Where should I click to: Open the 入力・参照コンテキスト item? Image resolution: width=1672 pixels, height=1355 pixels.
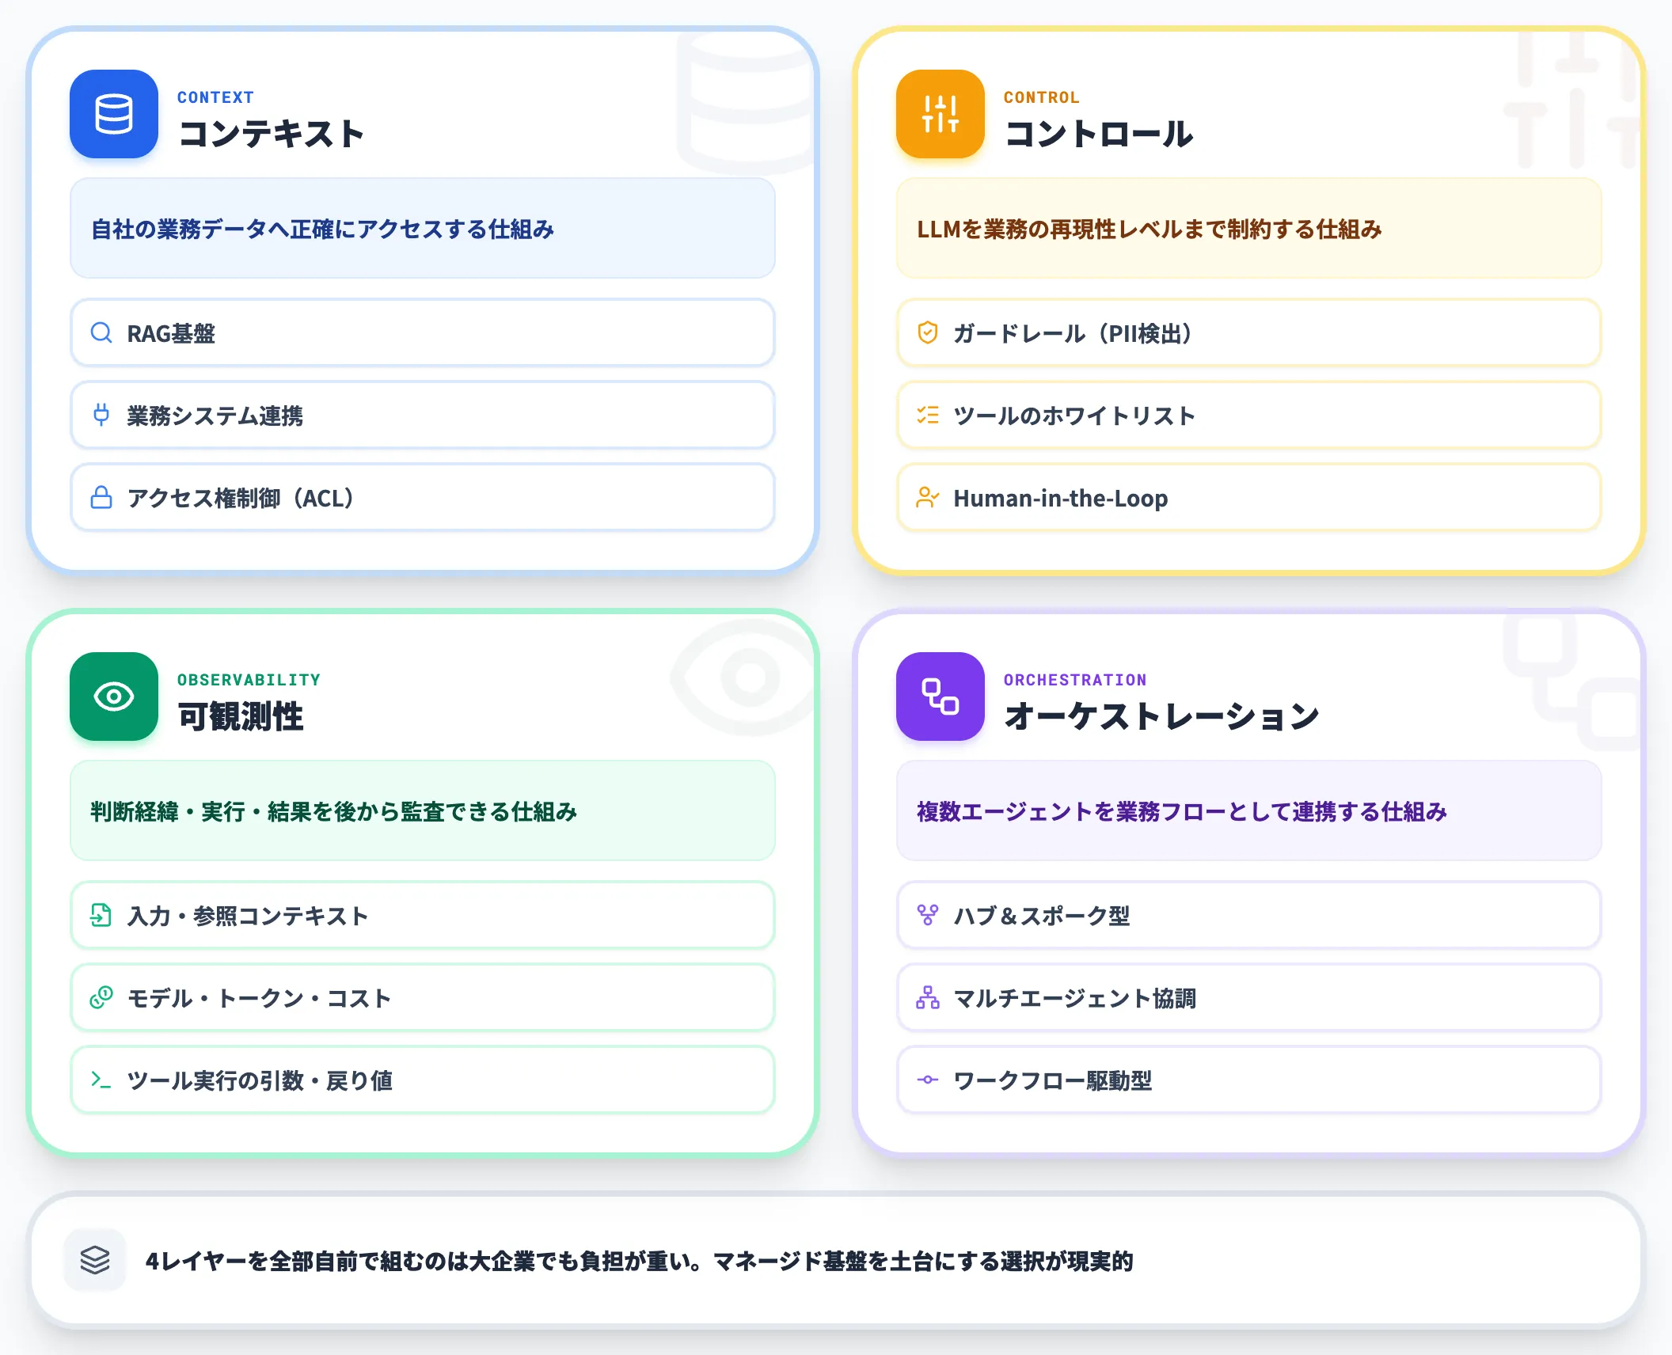pyautogui.click(x=423, y=916)
